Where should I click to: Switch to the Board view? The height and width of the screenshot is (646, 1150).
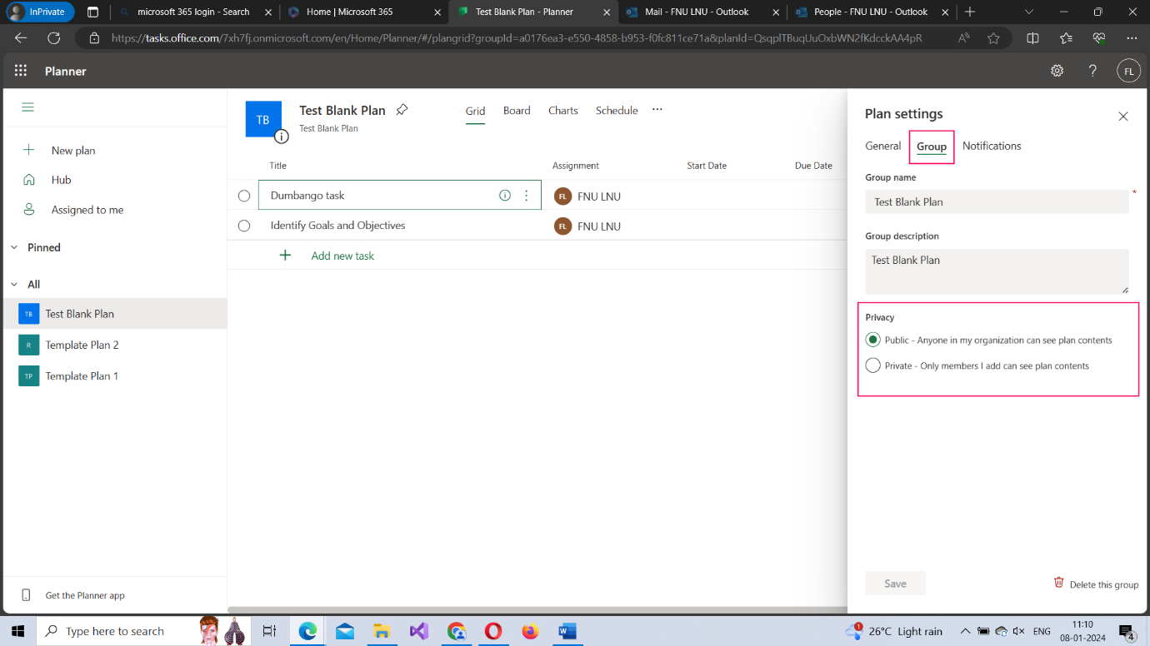517,111
